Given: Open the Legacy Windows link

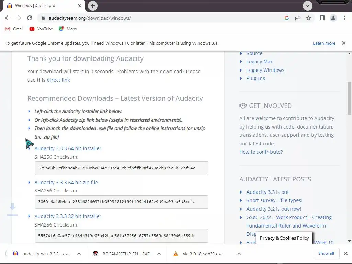Looking at the screenshot, I should [265, 70].
